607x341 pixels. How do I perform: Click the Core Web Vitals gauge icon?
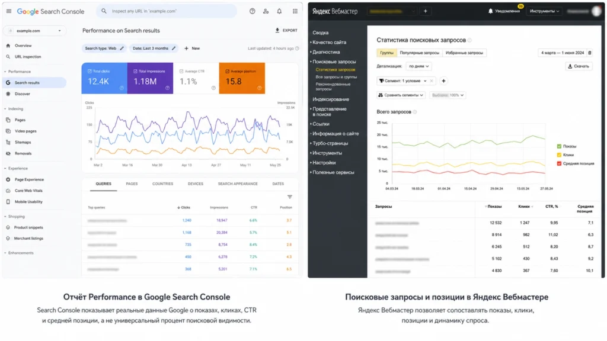[8, 191]
